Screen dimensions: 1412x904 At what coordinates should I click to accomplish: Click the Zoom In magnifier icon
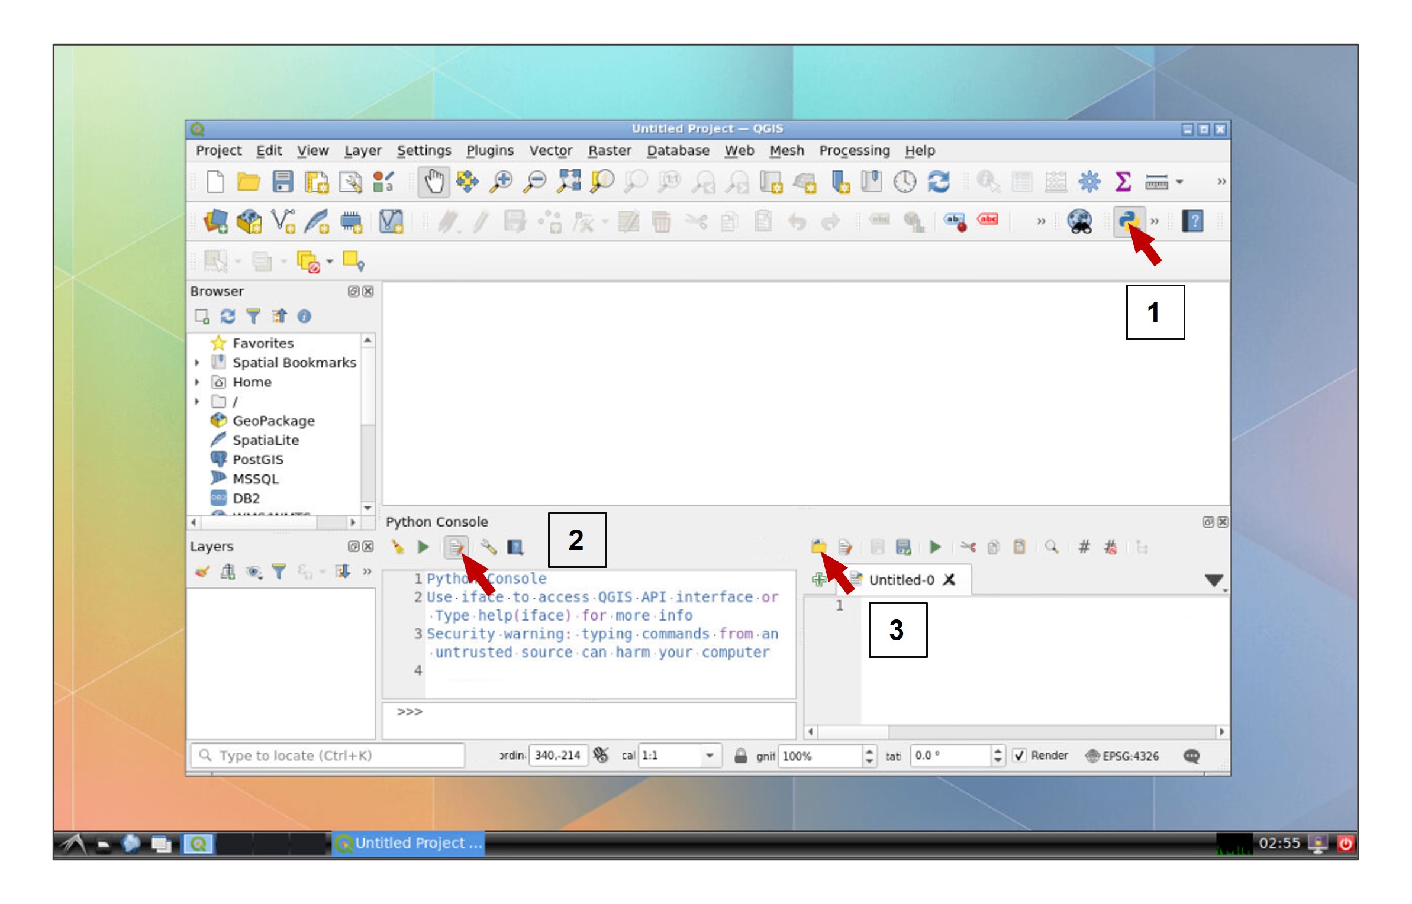tap(501, 182)
